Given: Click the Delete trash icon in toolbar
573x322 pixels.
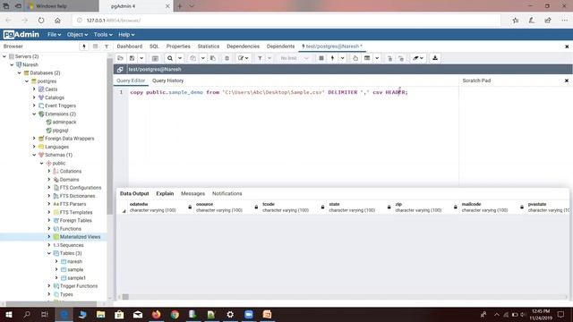Looking at the screenshot, I should point(227,58).
